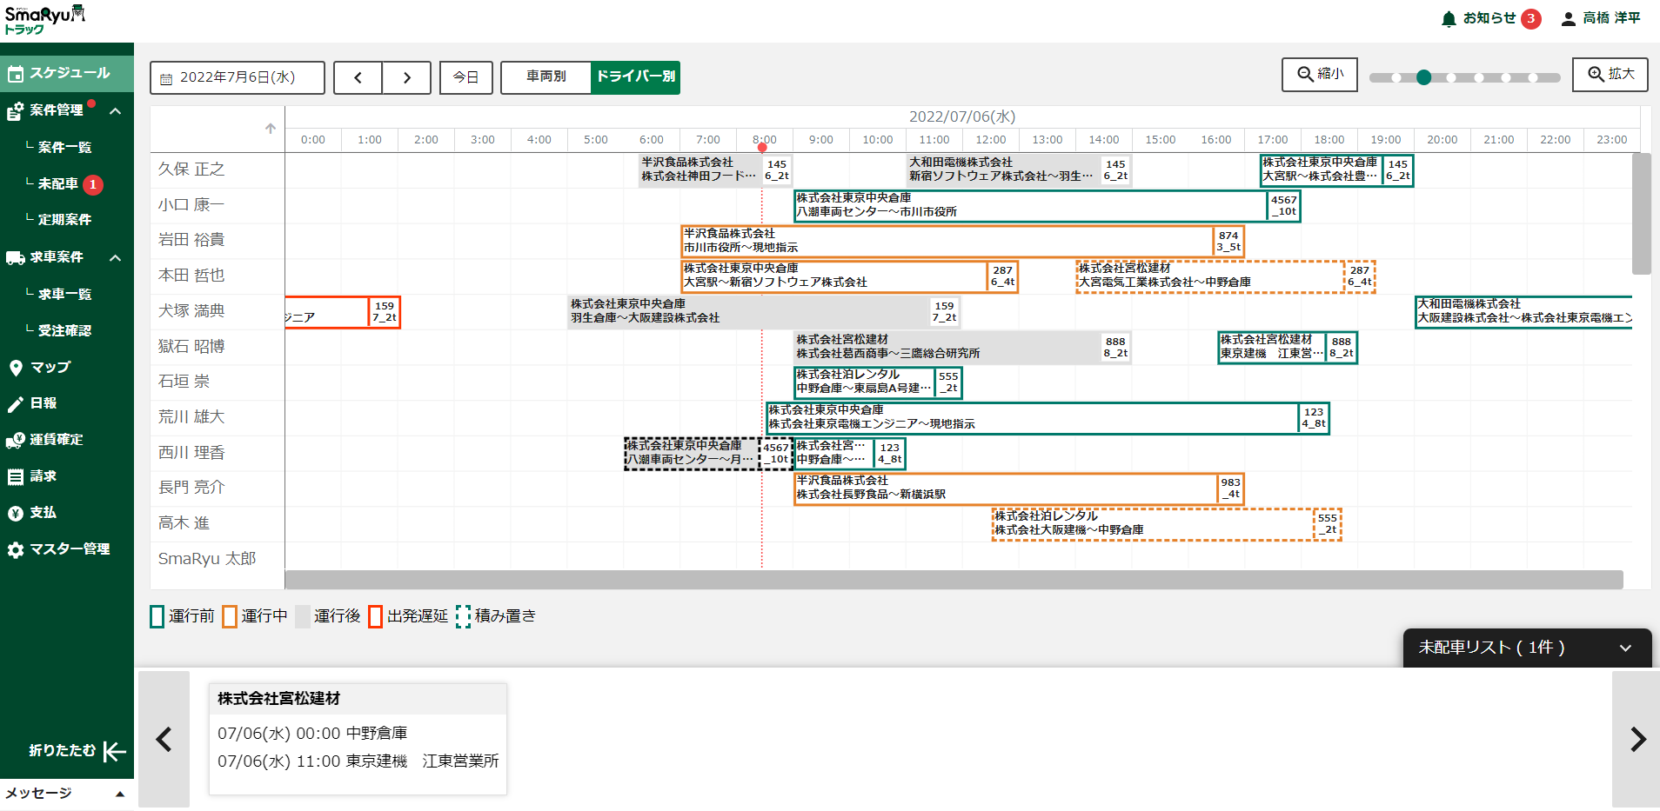Viewport: 1660px width, 811px height.
Task: Jump to 今日
Action: tap(466, 77)
